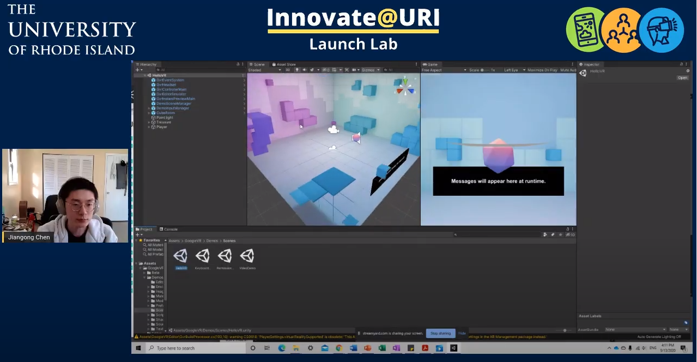697x362 pixels.
Task: Click the Windows taskbar search box
Action: tap(195, 348)
